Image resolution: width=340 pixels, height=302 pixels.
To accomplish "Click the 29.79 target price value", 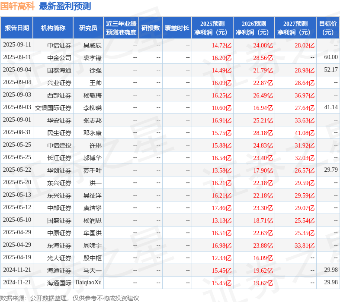I will 331,170.
